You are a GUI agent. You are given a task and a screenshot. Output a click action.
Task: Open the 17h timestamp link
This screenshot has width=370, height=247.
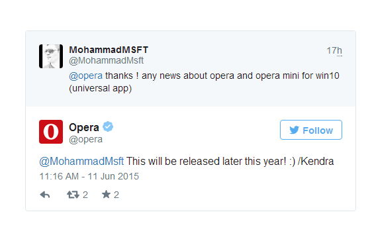pyautogui.click(x=334, y=50)
